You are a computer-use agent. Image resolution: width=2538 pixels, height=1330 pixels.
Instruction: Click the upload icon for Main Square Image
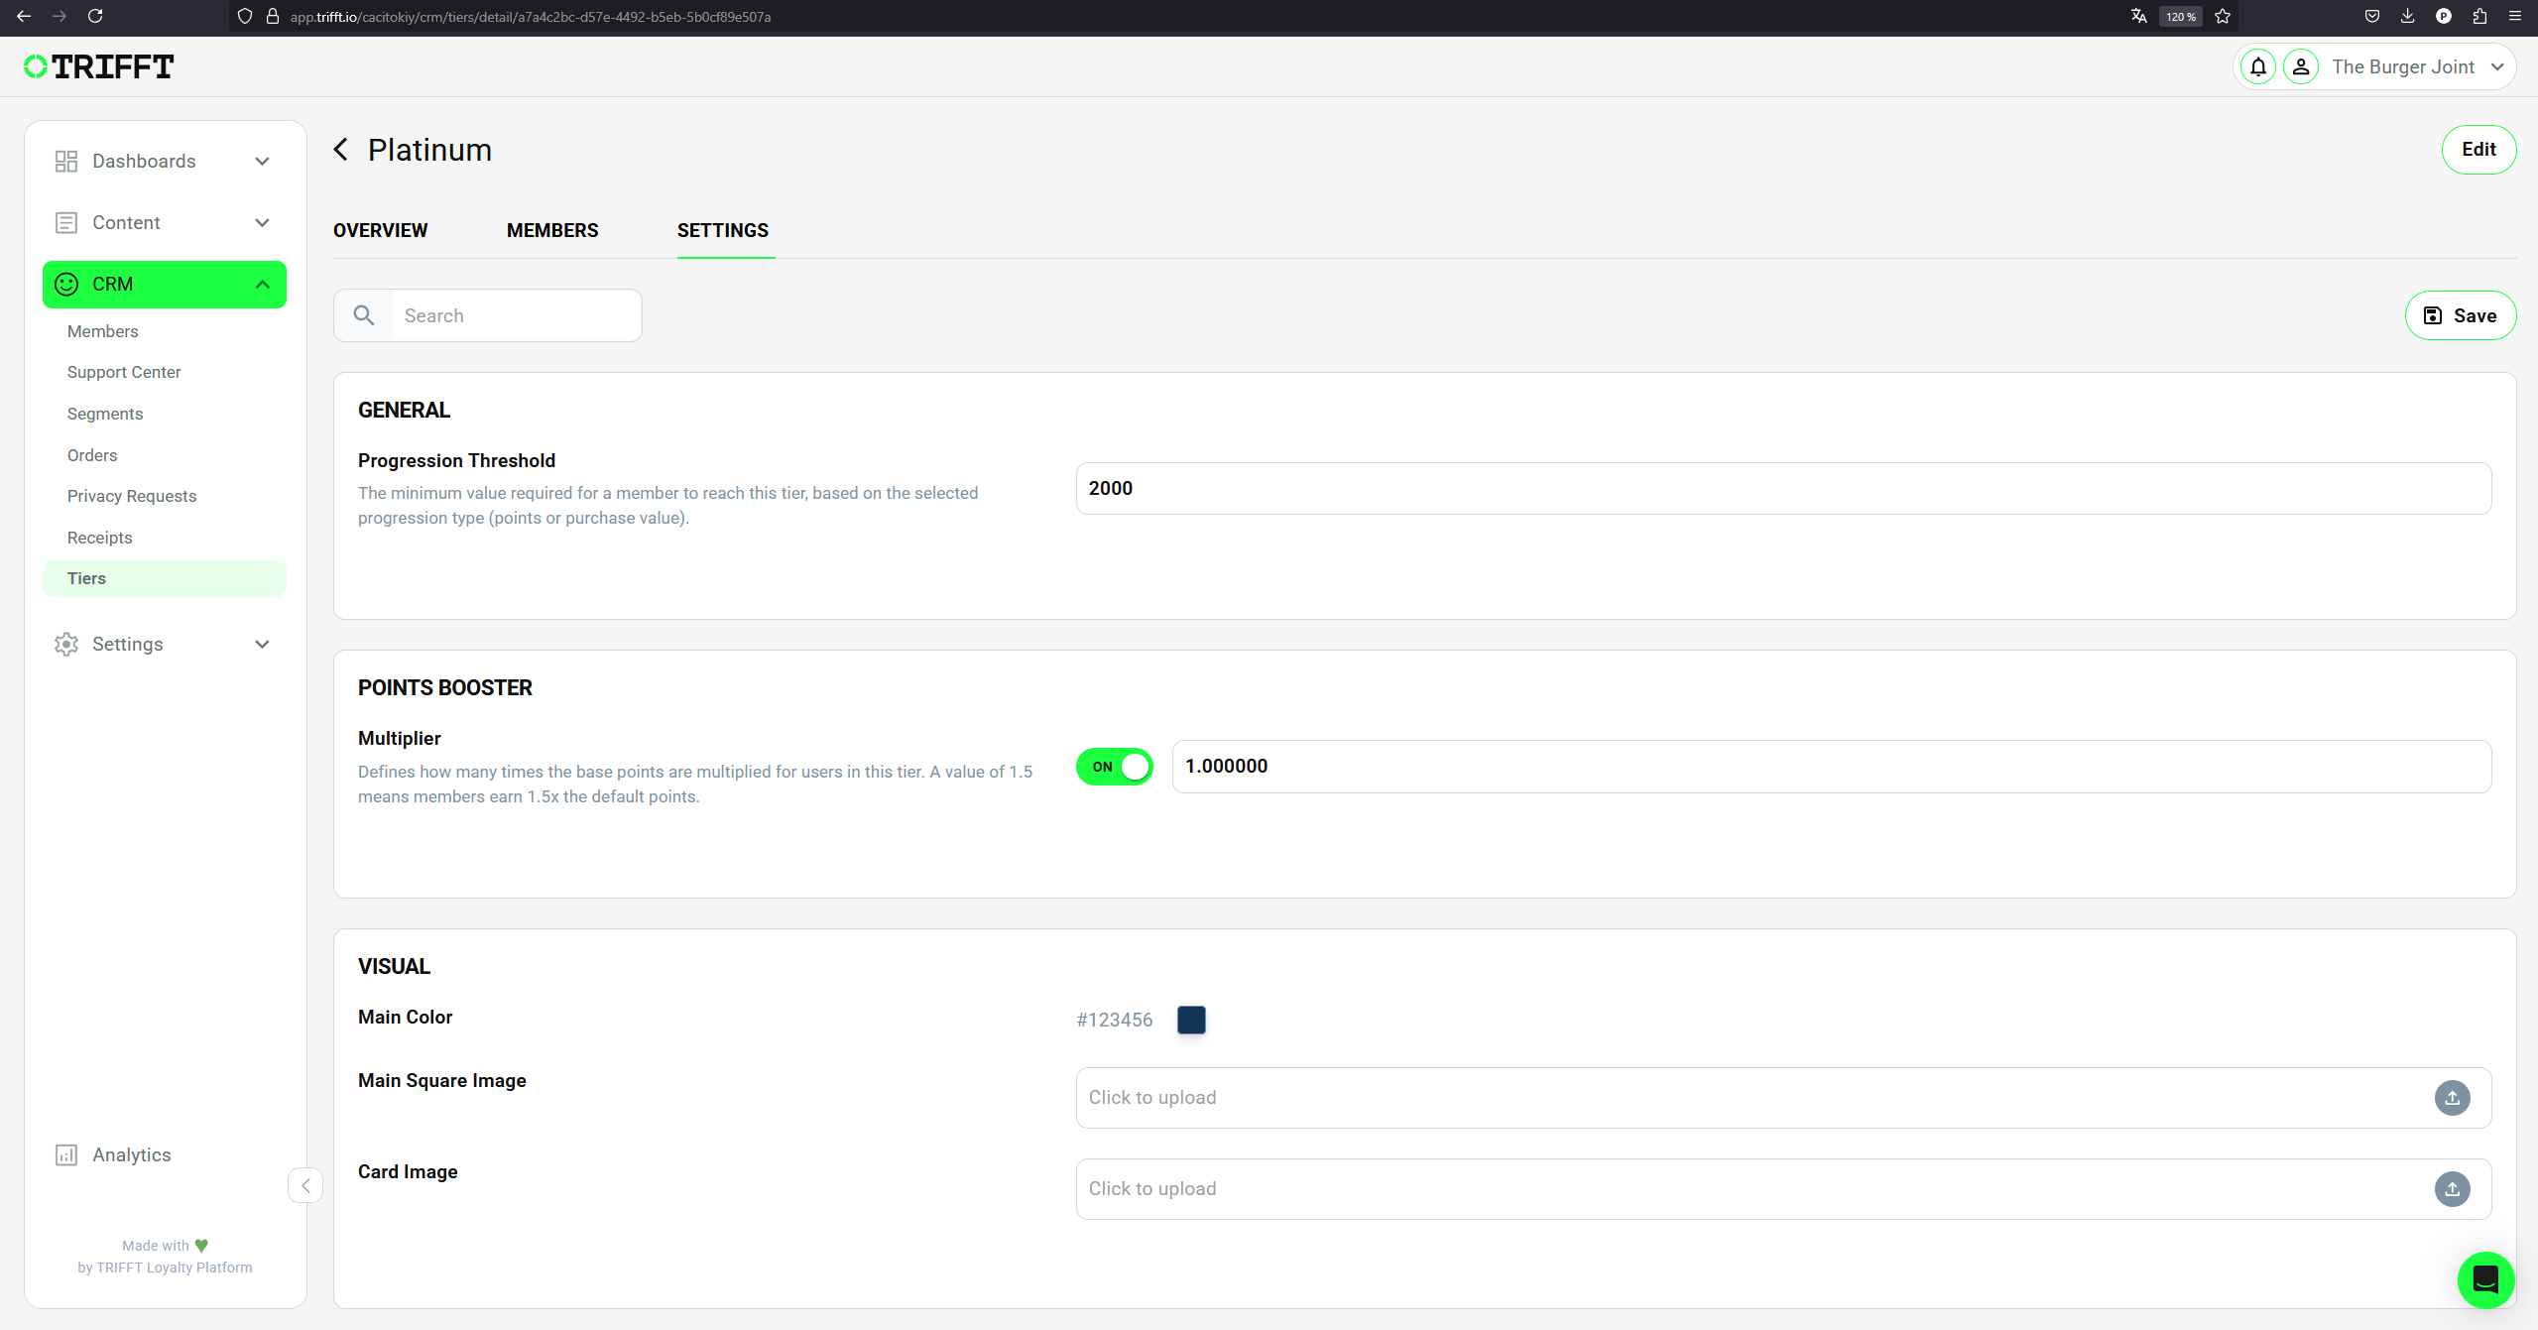pos(2452,1098)
